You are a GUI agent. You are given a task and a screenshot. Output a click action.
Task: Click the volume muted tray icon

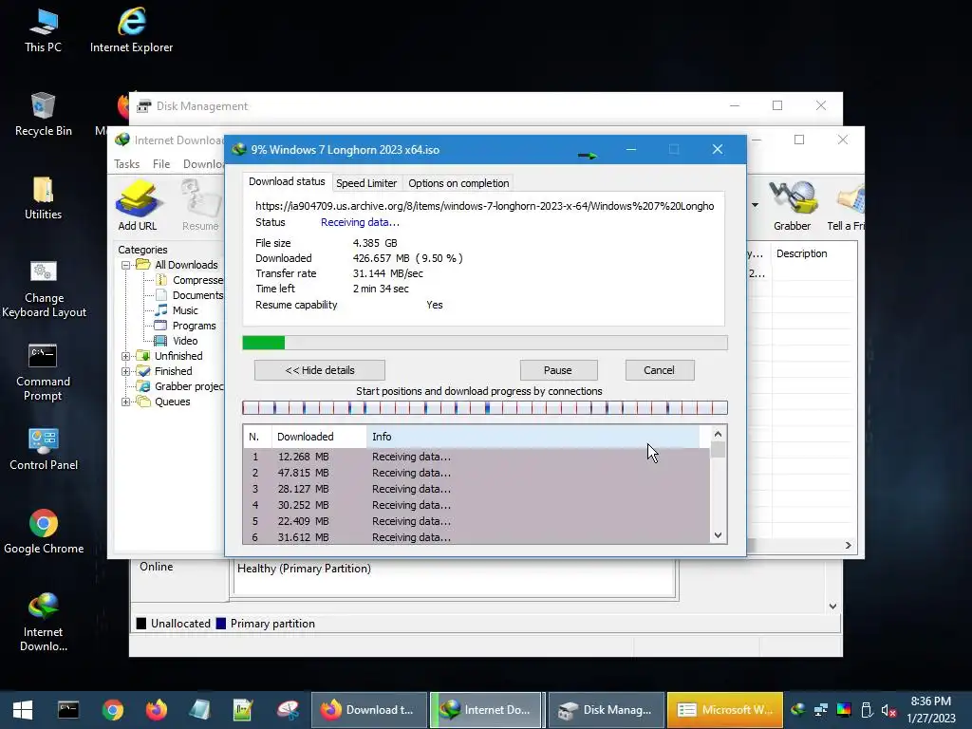tap(888, 710)
